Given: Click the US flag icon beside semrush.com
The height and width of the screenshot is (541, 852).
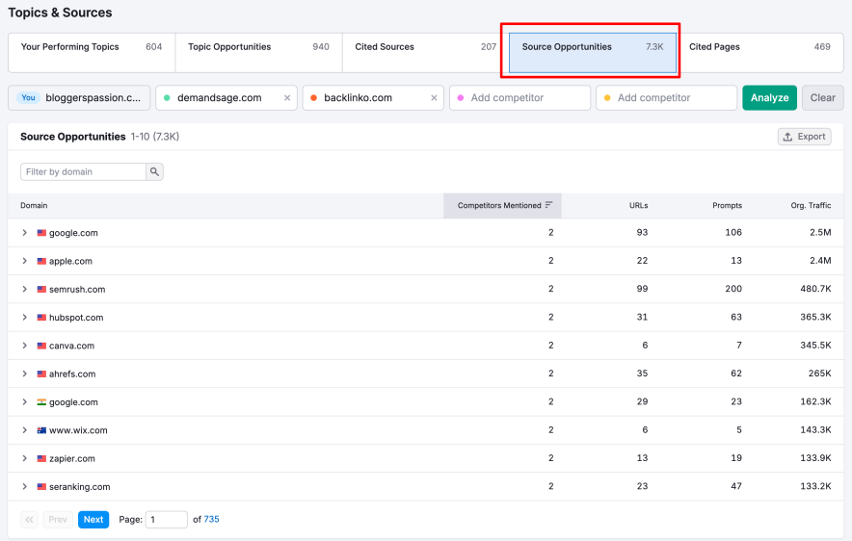Looking at the screenshot, I should pyautogui.click(x=41, y=290).
